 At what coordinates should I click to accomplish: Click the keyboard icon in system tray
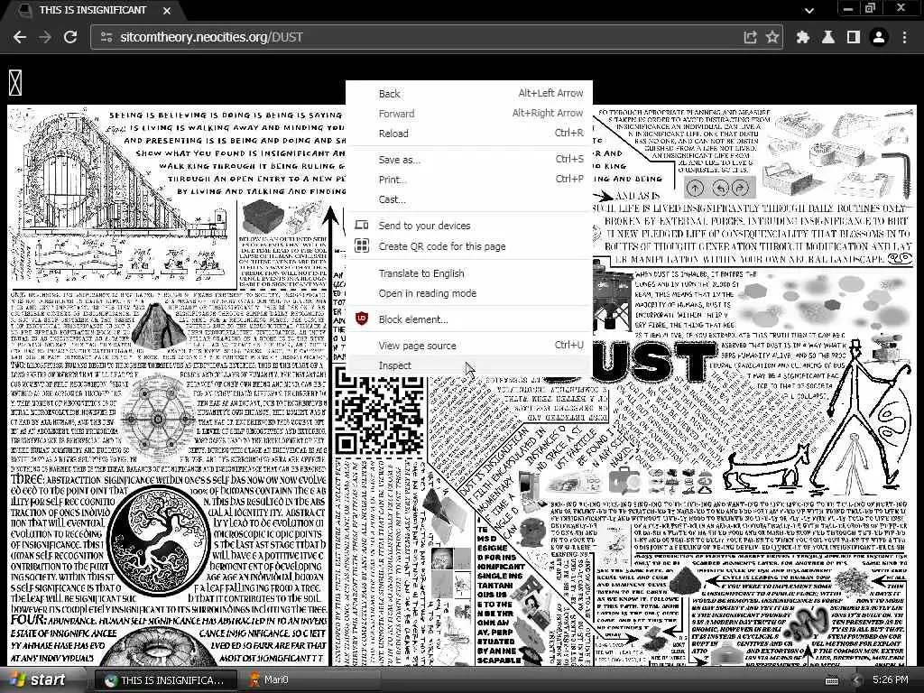click(x=831, y=680)
